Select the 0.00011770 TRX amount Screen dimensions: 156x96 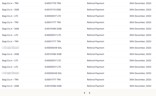[53, 3]
